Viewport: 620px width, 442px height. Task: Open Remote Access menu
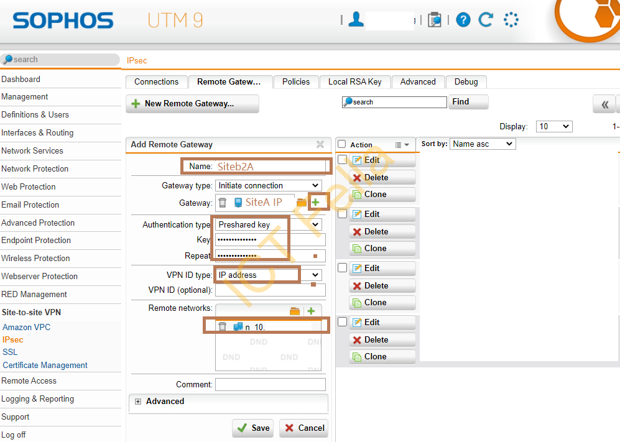[29, 380]
